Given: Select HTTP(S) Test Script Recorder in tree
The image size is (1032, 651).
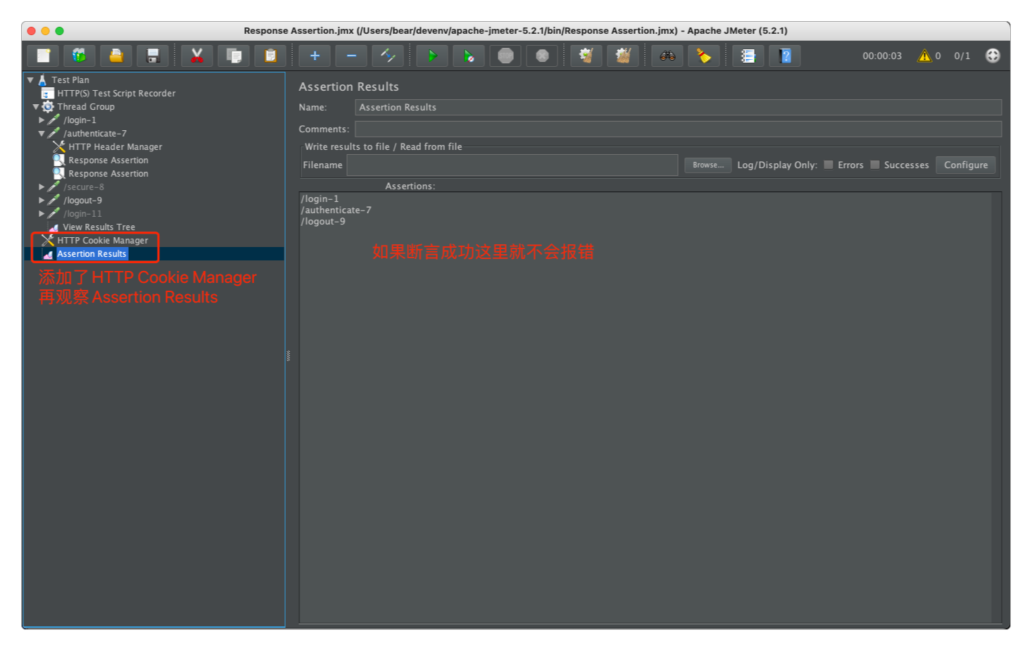Looking at the screenshot, I should pos(116,94).
